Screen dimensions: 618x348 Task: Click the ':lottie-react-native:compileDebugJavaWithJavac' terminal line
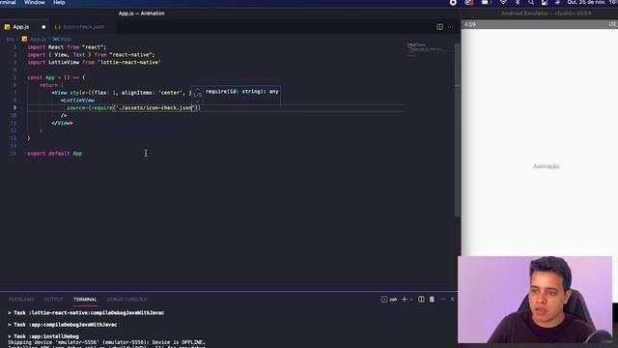86,313
